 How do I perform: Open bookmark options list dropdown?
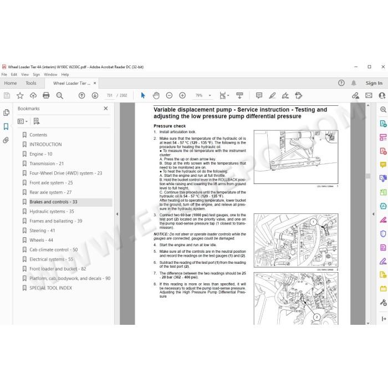[x=23, y=121]
